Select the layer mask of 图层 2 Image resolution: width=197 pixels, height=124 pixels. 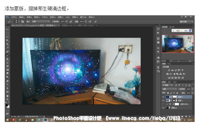pyautogui.click(x=175, y=97)
